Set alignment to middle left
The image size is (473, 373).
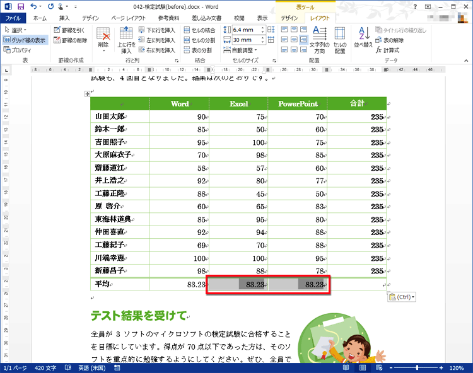pyautogui.click(x=284, y=40)
